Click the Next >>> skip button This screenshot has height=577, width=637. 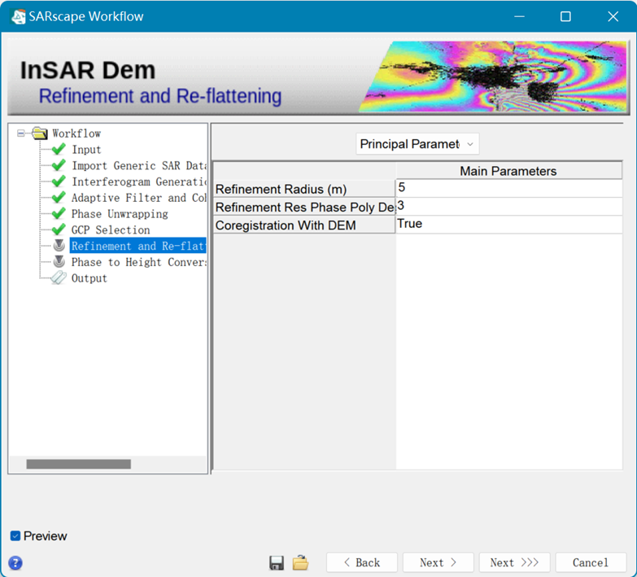pos(514,563)
